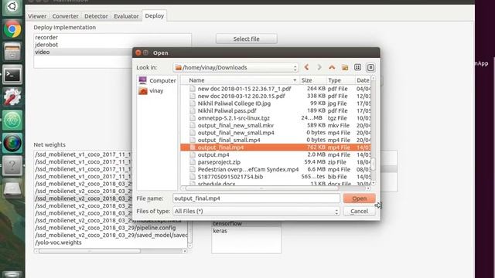Open the dark globe dock icon

click(x=12, y=143)
